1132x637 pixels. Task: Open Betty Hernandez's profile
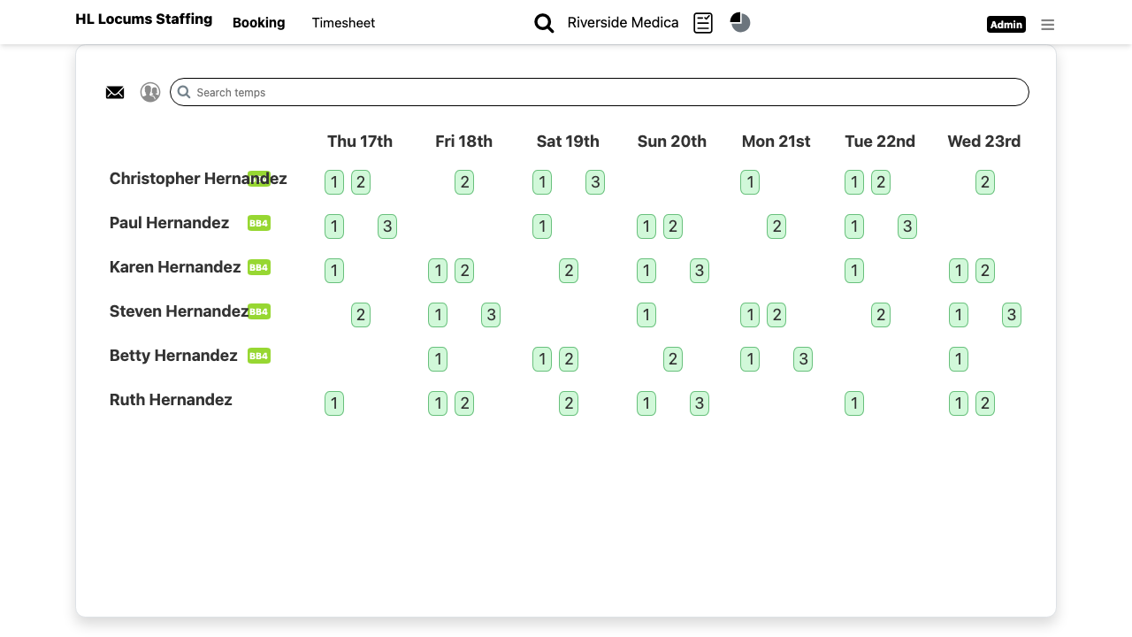173,356
